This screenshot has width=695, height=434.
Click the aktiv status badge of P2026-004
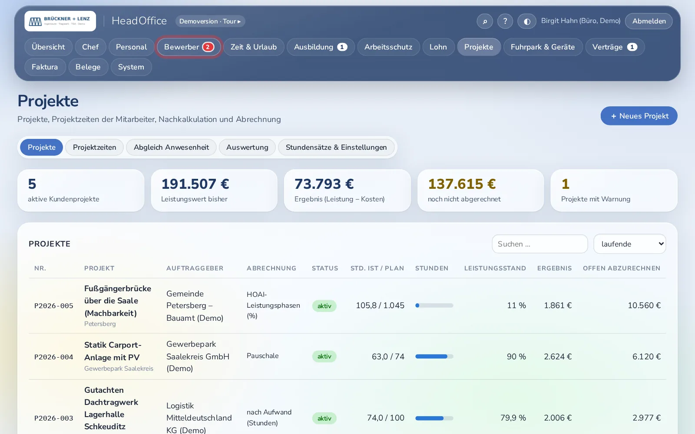click(x=324, y=356)
